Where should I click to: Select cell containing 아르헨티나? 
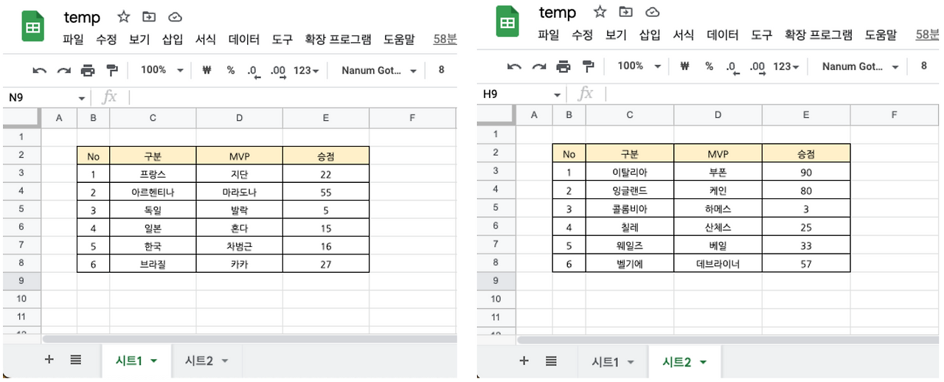tap(153, 192)
